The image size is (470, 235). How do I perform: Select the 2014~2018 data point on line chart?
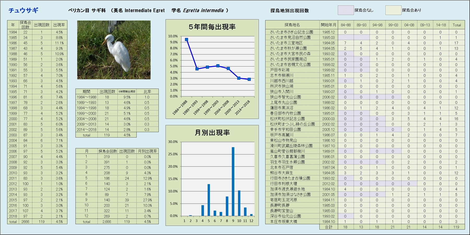tap(249, 79)
